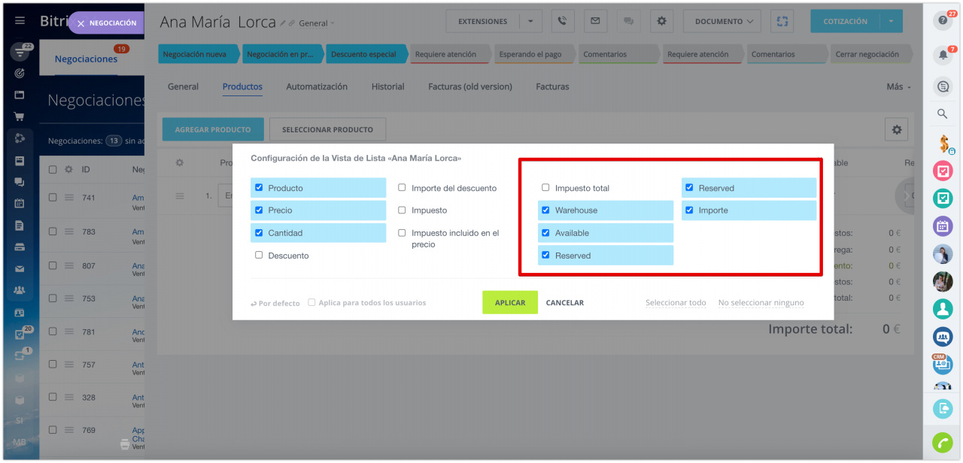Open the Extensiones dropdown arrow

(x=531, y=21)
